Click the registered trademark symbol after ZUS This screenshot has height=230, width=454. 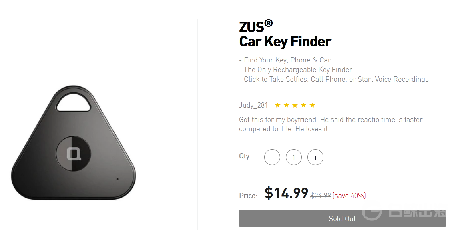[x=269, y=24]
